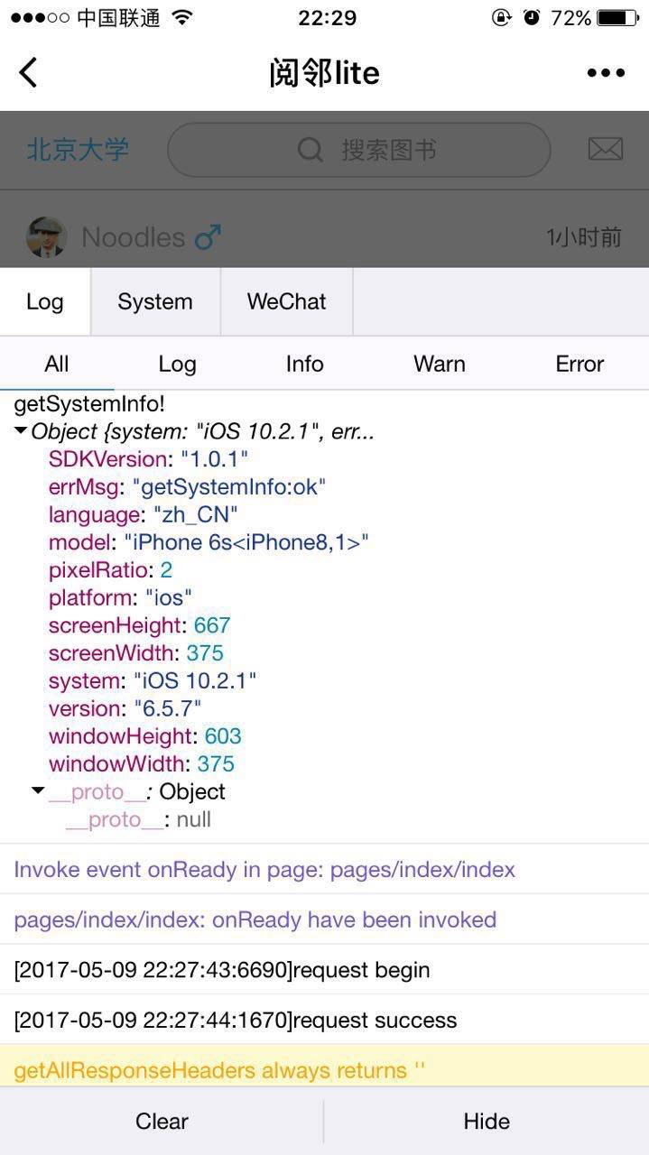Tap the 北京大学 location link

[78, 149]
